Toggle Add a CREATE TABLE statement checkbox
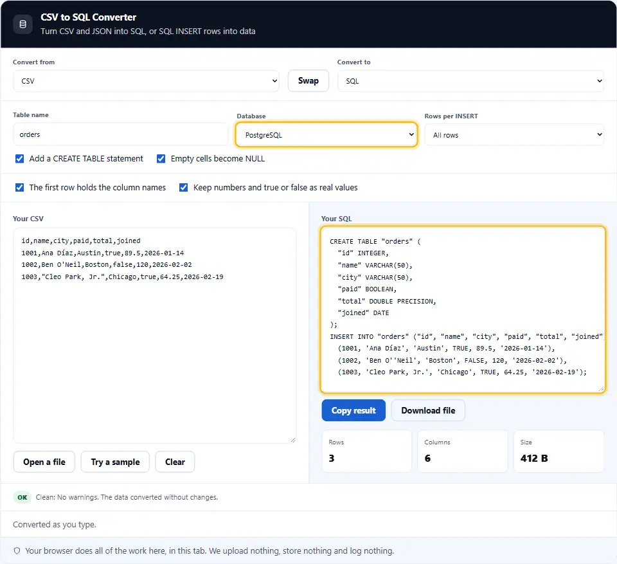This screenshot has width=617, height=564. [19, 159]
